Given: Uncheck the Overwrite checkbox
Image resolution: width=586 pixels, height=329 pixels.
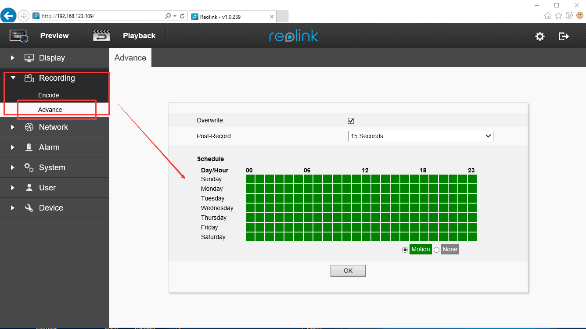Looking at the screenshot, I should coord(351,121).
